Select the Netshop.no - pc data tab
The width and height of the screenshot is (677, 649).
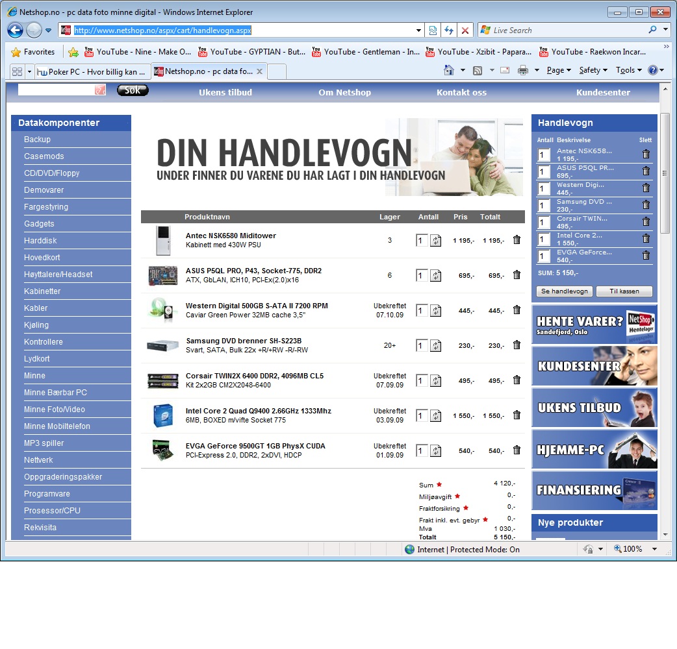point(209,71)
